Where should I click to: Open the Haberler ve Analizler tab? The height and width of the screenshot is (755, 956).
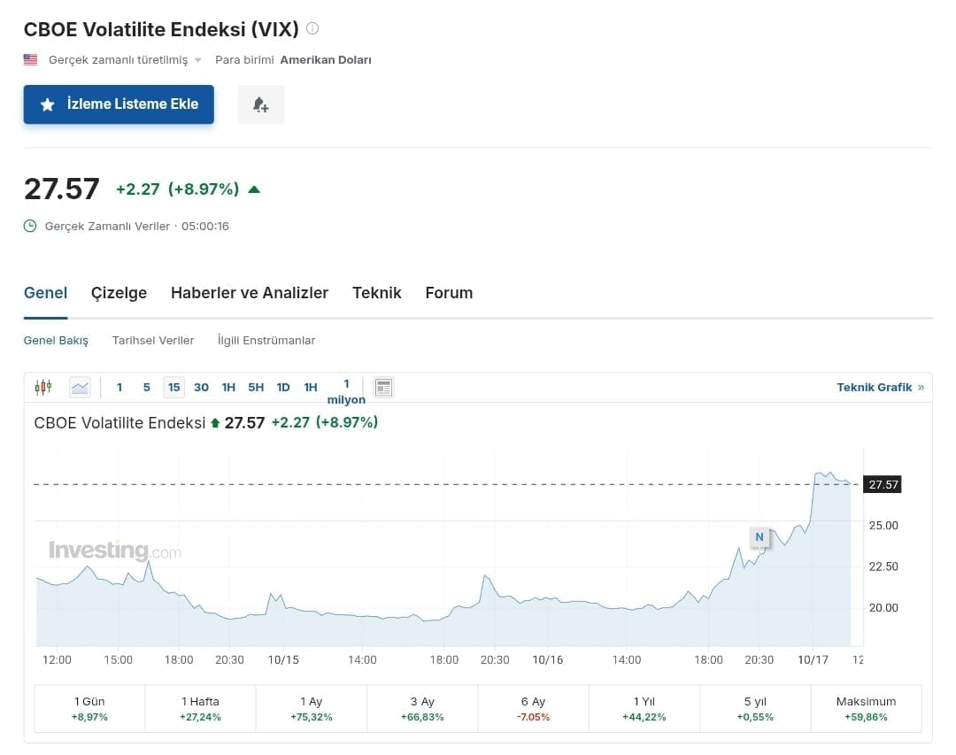click(249, 293)
